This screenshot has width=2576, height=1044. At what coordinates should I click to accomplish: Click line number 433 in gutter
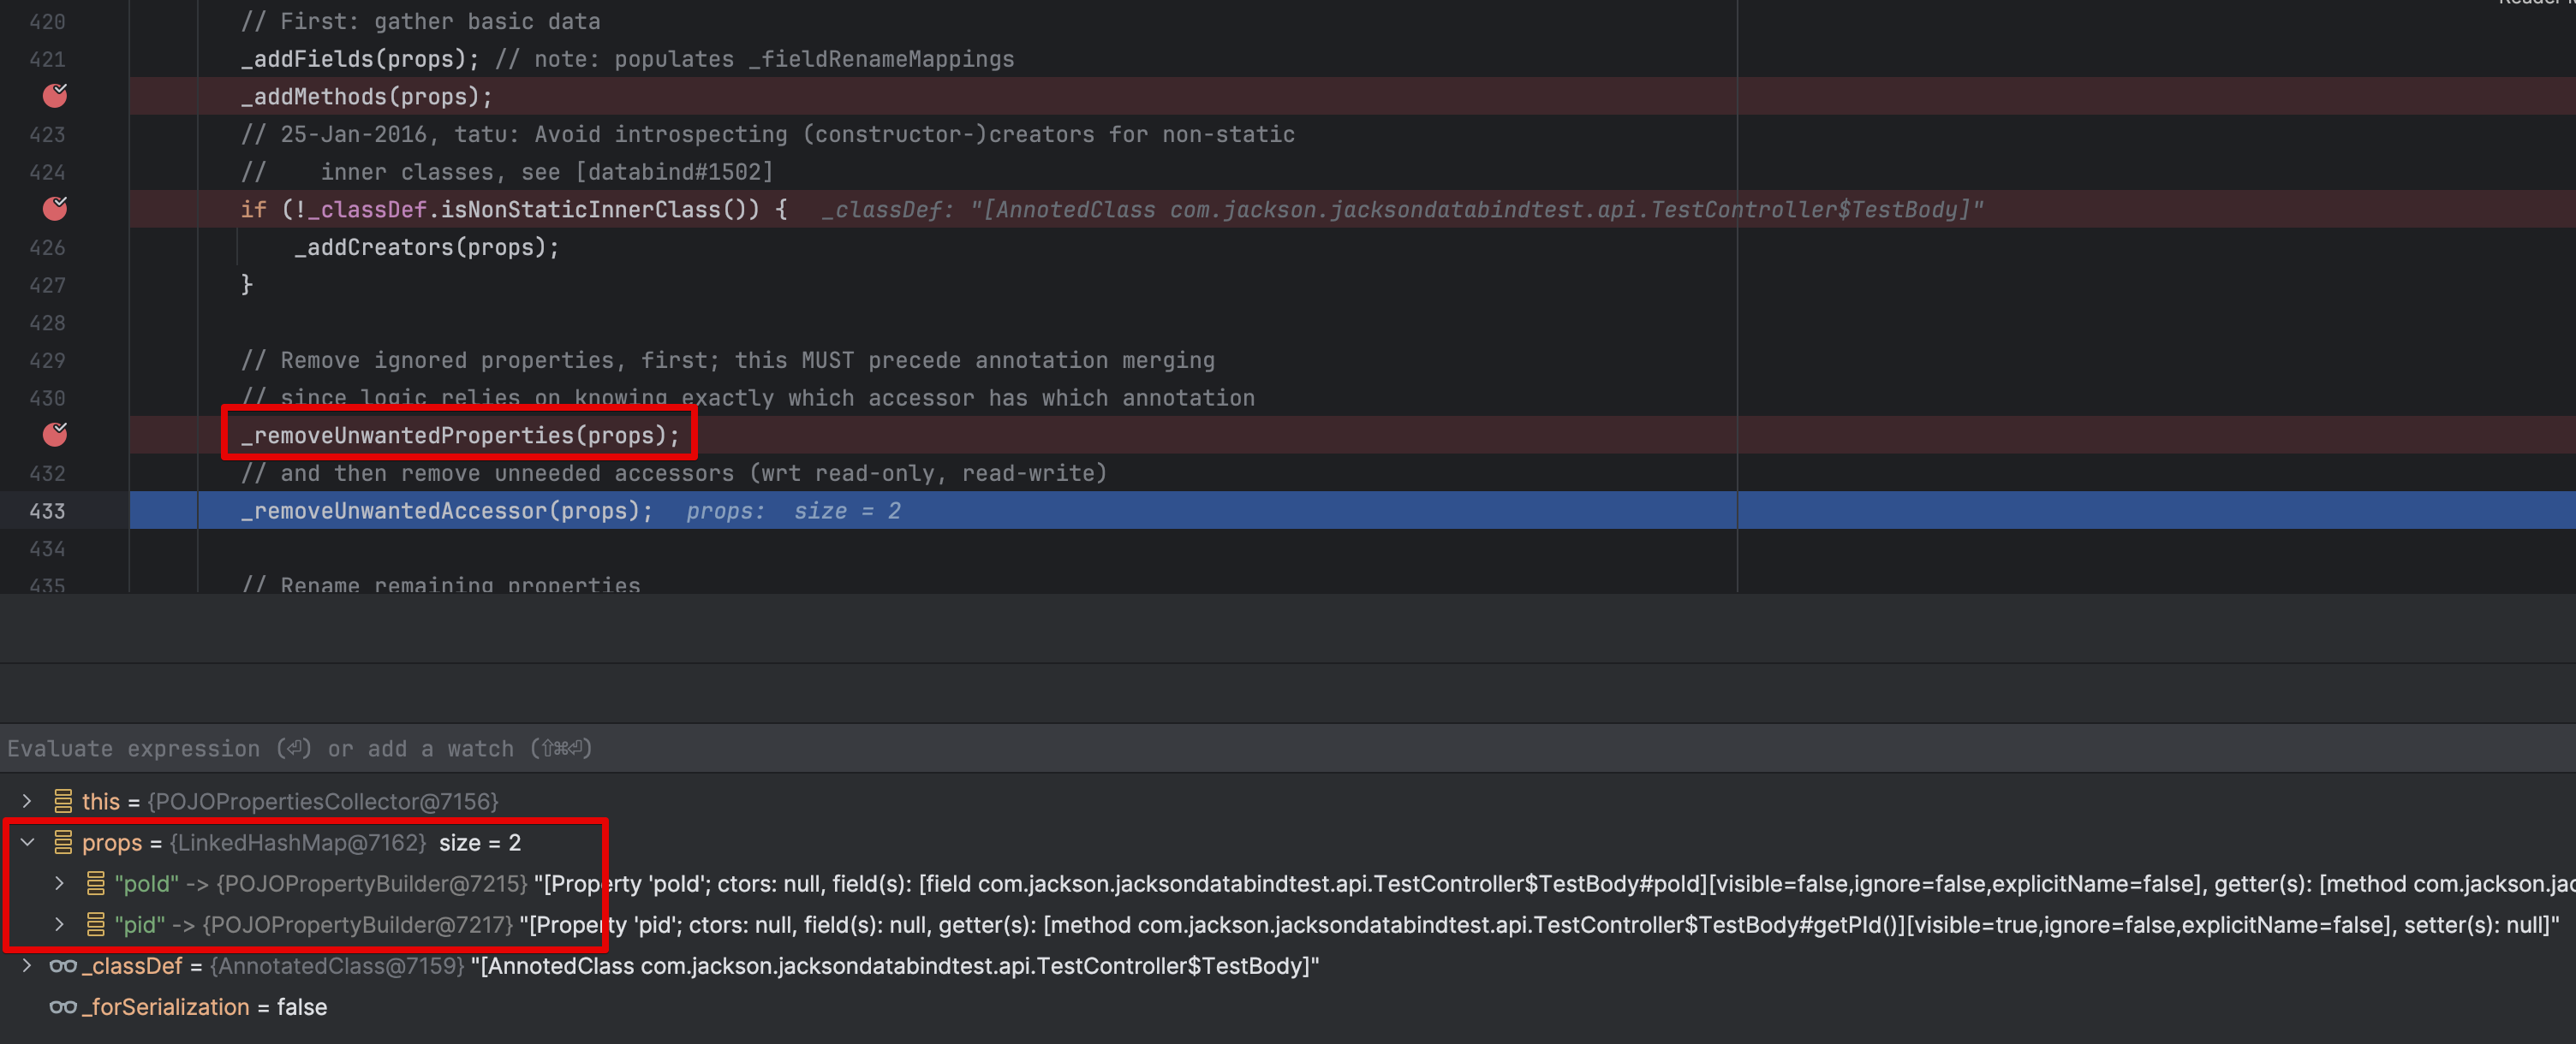pos(47,511)
